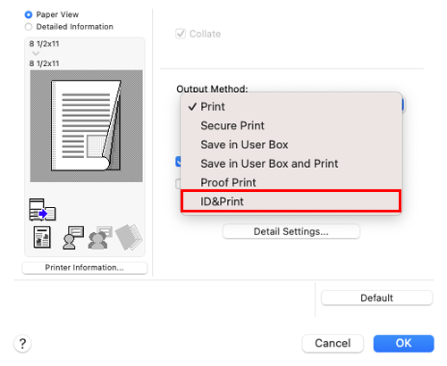The width and height of the screenshot is (447, 366).
Task: Open Printer Information button
Action: tap(85, 268)
